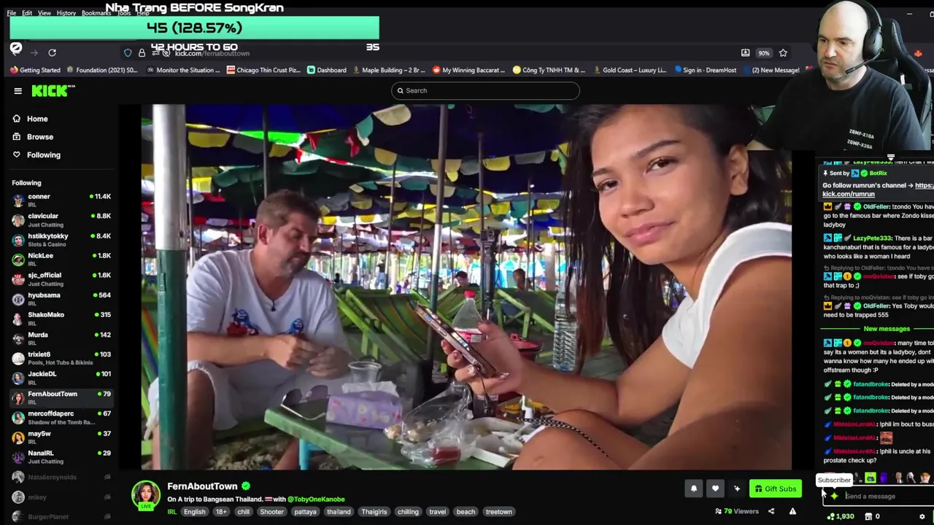This screenshot has height=525, width=934.
Task: Open hyubsama's channel in sidebar
Action: (62, 298)
